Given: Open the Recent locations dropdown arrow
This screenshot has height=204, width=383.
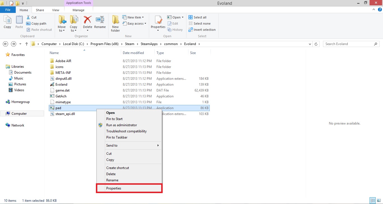Looking at the screenshot, I should (20, 44).
